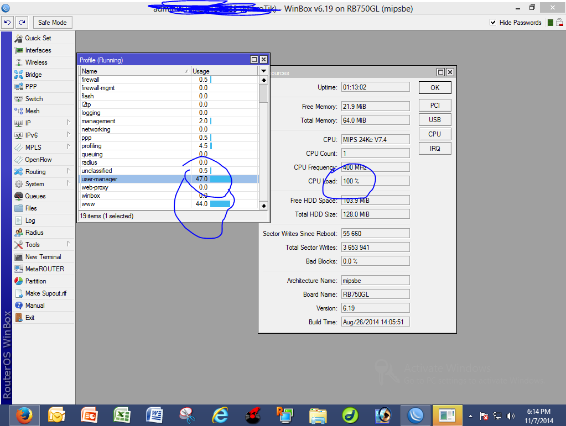Expand the MPLS submenu arrow

coord(69,146)
